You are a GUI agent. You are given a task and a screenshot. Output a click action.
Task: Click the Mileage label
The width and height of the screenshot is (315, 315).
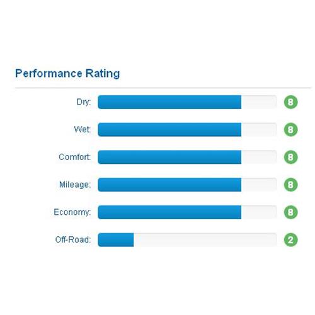pyautogui.click(x=75, y=185)
